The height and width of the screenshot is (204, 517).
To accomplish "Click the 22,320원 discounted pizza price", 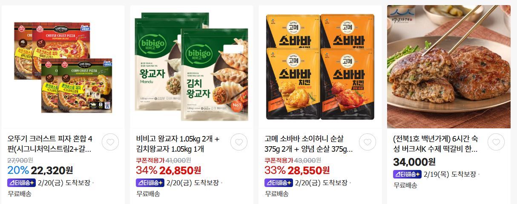I will click(x=52, y=170).
